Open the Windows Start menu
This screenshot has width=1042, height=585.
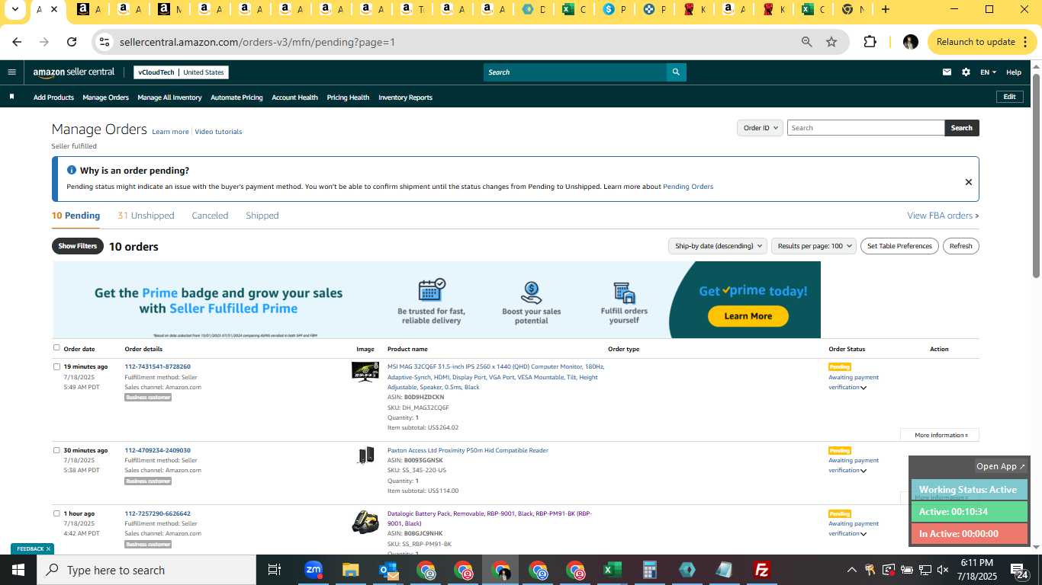click(18, 570)
